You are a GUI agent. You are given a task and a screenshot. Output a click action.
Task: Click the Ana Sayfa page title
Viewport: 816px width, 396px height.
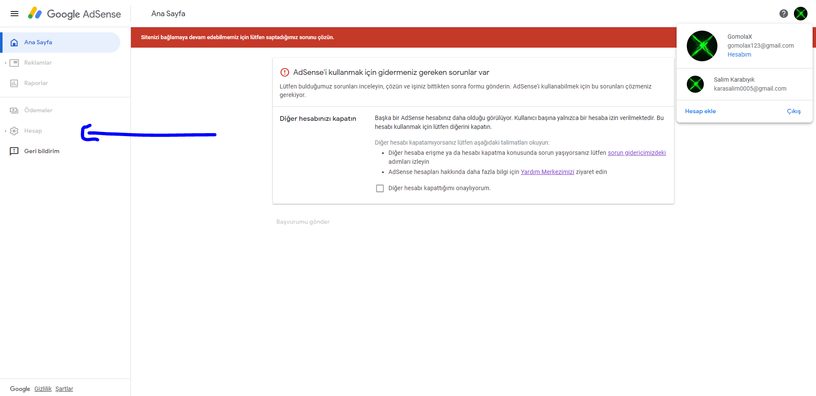[168, 14]
